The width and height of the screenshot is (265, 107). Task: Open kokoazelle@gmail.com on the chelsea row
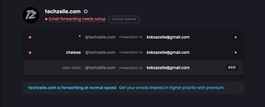[168, 53]
